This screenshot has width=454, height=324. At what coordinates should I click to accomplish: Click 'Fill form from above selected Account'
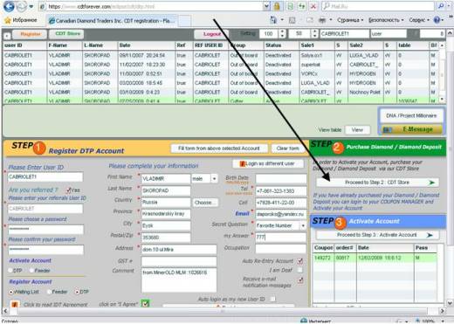click(x=219, y=148)
